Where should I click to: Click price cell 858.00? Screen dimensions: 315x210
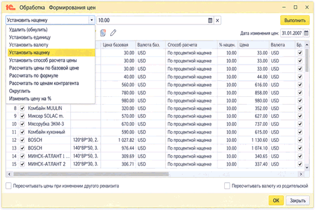(254, 93)
